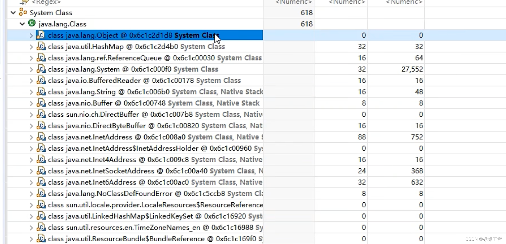The width and height of the screenshot is (506, 244).
Task: Click class icon for java.nio.DirectByteBuffer
Action: coord(41,125)
